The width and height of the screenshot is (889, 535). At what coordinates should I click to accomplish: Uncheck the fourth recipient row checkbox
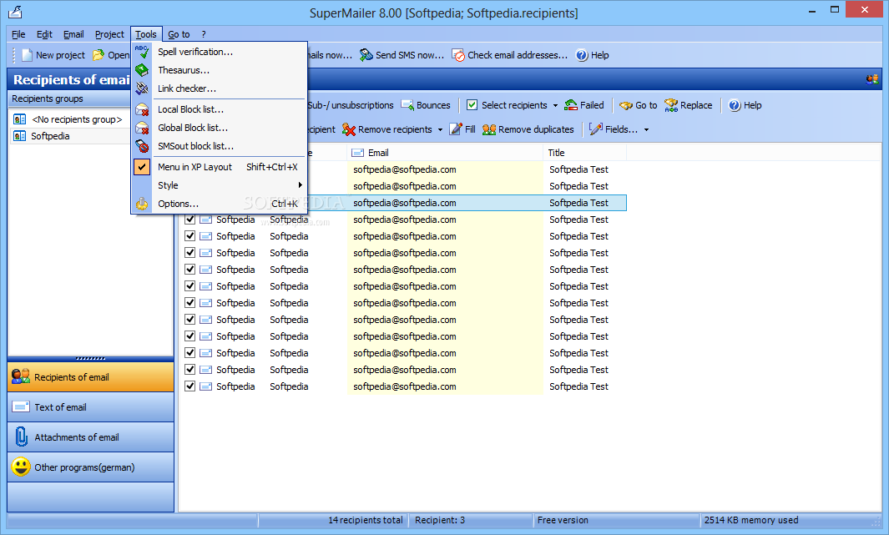pos(190,220)
